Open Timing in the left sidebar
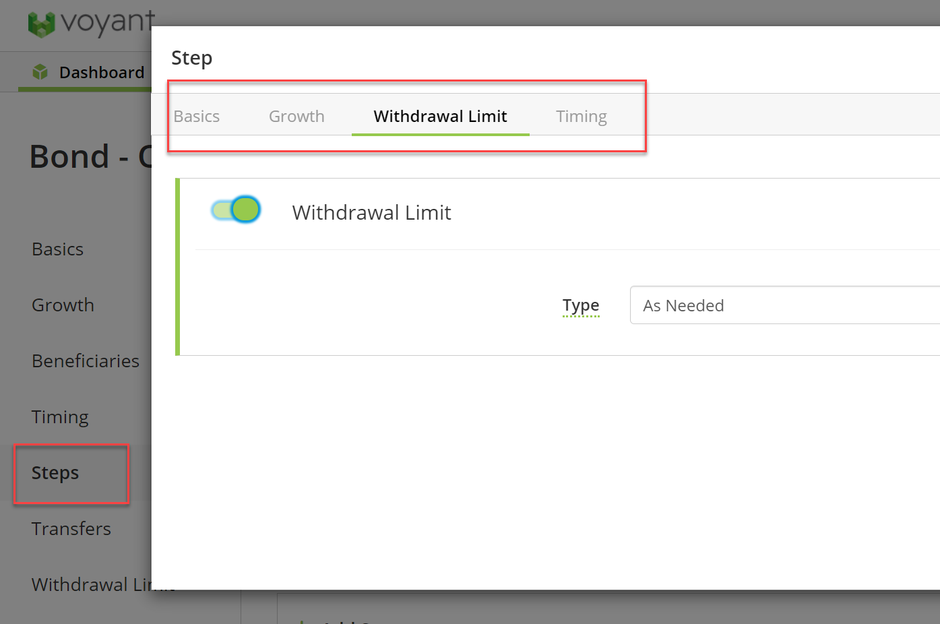940x624 pixels. pyautogui.click(x=60, y=417)
